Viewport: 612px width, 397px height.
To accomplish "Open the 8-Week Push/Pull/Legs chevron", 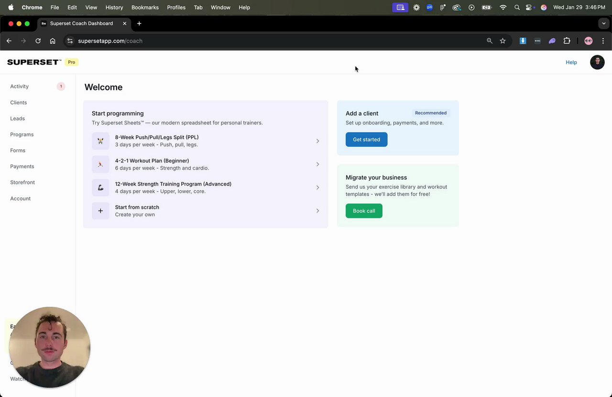I will [317, 141].
